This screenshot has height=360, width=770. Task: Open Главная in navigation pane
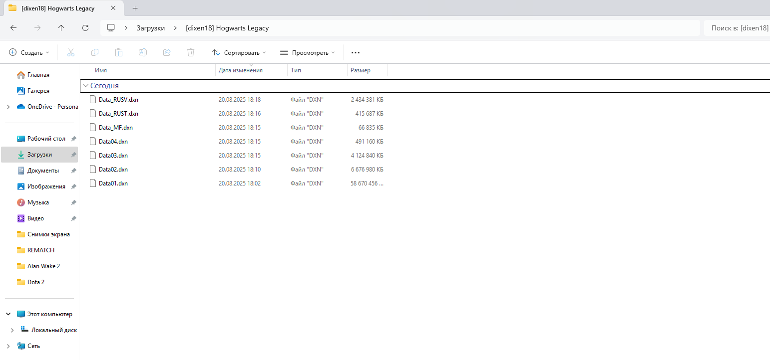pos(39,75)
